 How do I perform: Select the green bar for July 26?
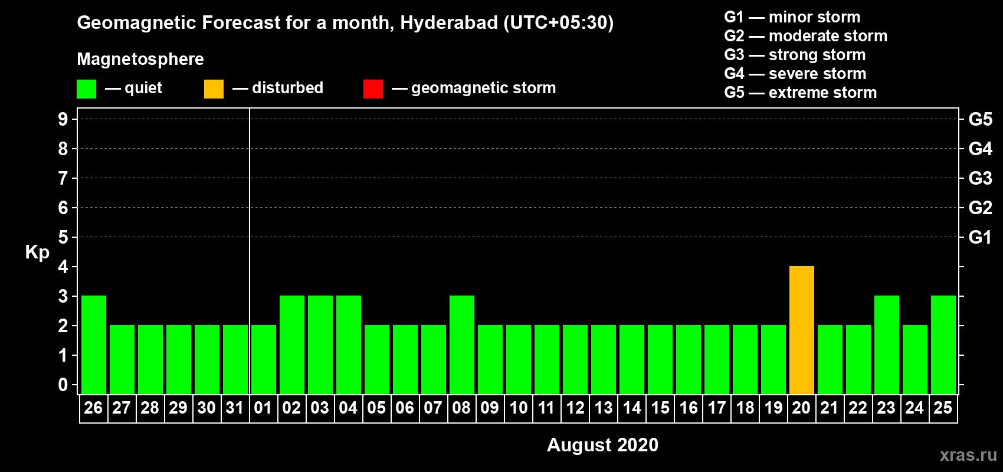pyautogui.click(x=94, y=345)
